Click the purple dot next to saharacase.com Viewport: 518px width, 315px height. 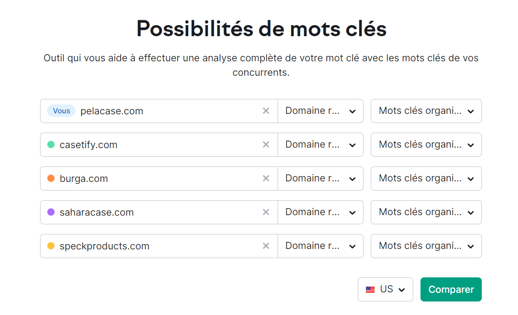click(x=51, y=212)
